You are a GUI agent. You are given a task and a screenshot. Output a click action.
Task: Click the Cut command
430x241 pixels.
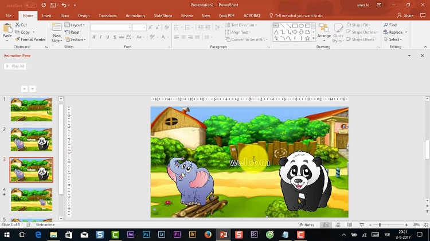[x=21, y=25]
